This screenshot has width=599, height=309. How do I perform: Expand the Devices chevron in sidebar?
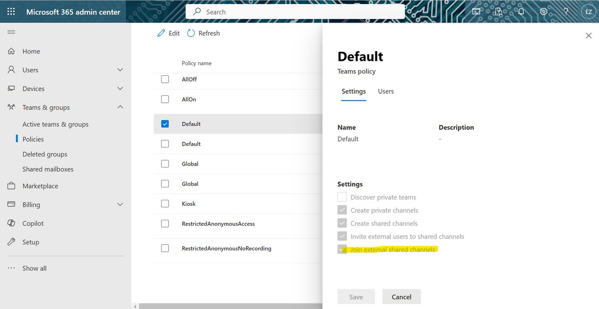click(120, 89)
